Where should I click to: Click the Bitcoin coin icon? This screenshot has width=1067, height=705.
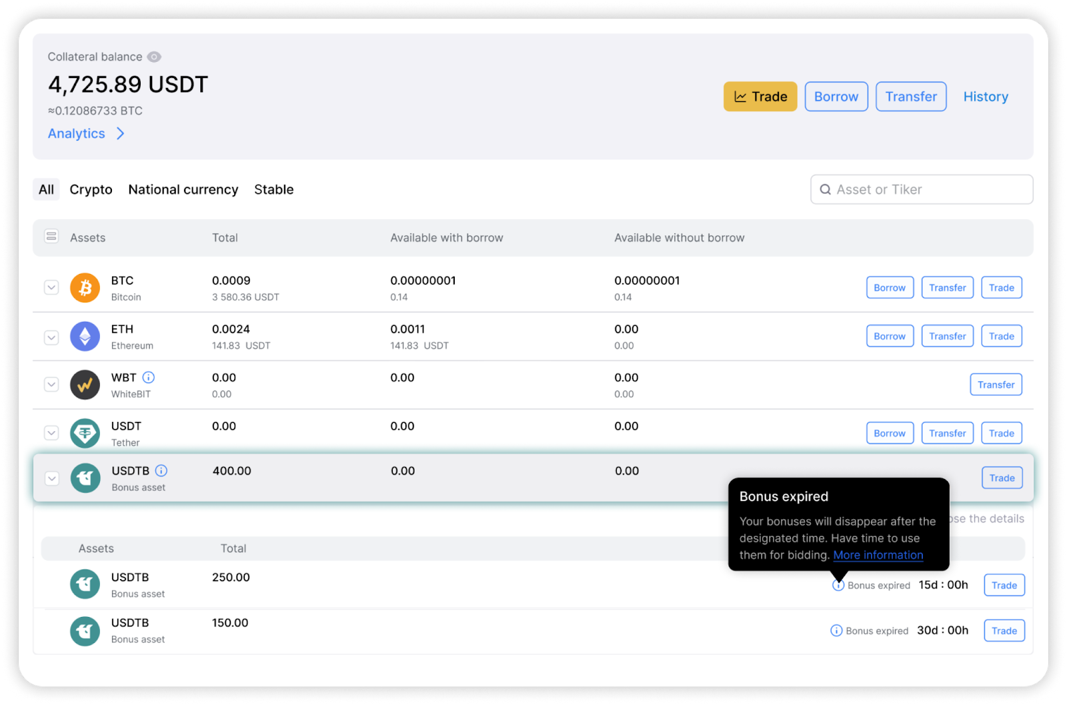pos(85,288)
